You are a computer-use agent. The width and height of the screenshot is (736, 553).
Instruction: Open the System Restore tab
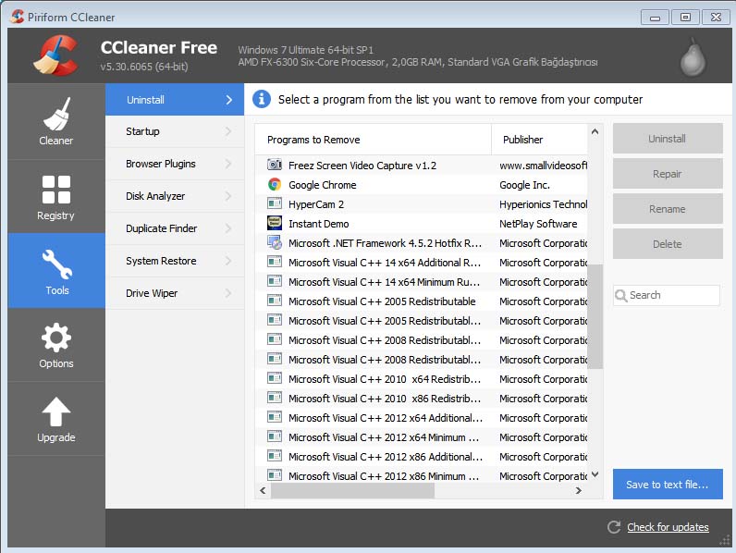click(x=175, y=261)
